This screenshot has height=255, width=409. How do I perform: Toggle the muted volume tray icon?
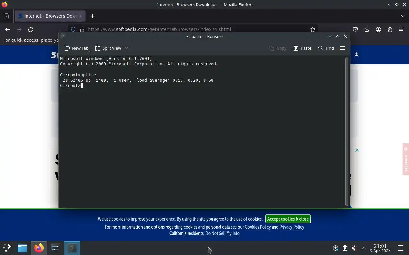[354, 248]
